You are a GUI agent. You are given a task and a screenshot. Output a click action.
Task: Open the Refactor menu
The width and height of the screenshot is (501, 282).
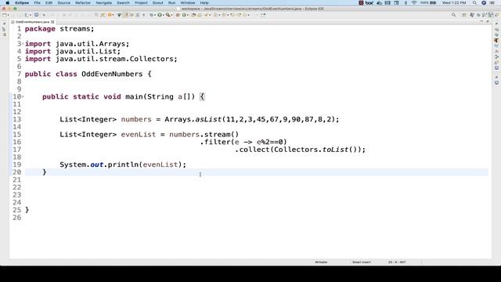pyautogui.click(x=83, y=3)
